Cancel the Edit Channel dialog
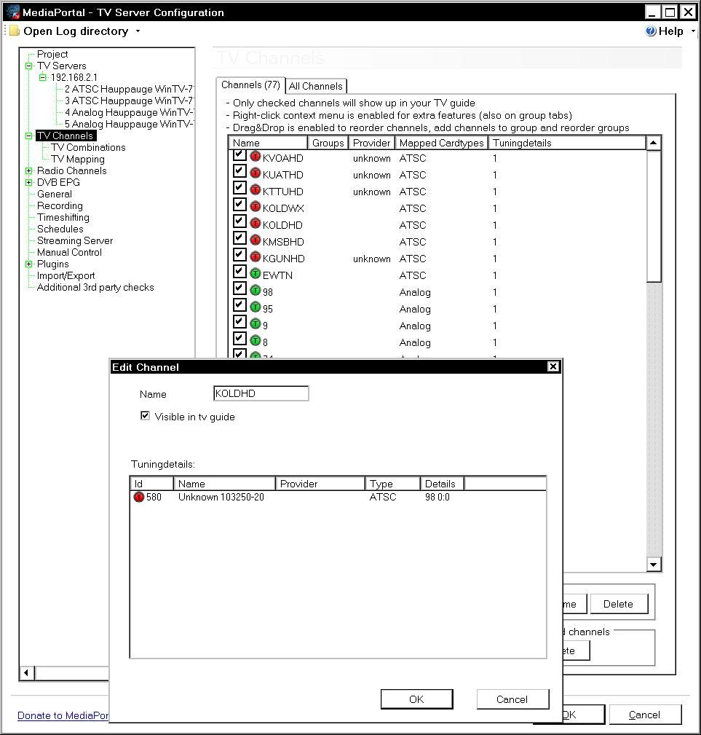 (x=512, y=699)
